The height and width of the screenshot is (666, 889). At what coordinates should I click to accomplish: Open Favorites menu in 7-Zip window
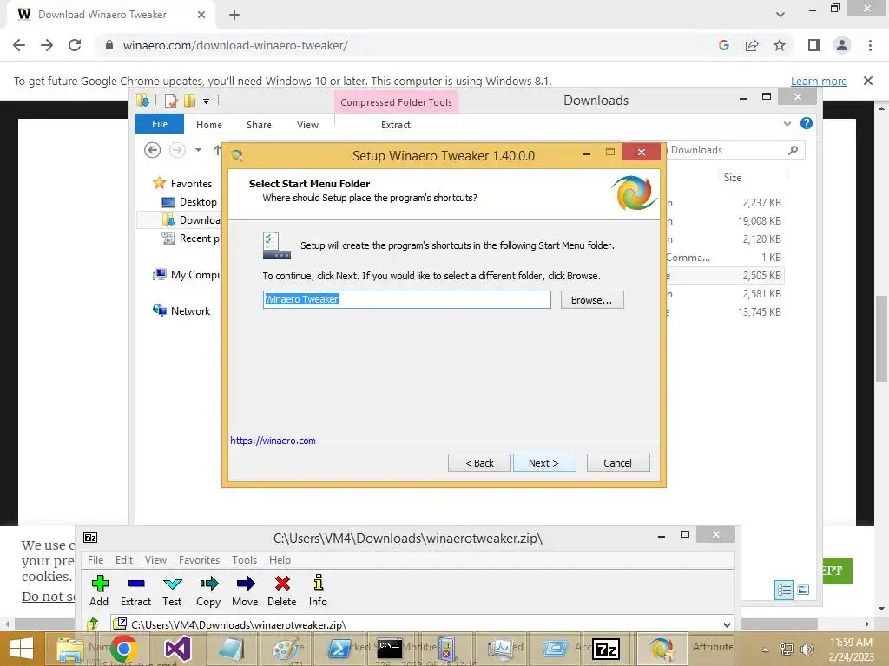pyautogui.click(x=199, y=559)
